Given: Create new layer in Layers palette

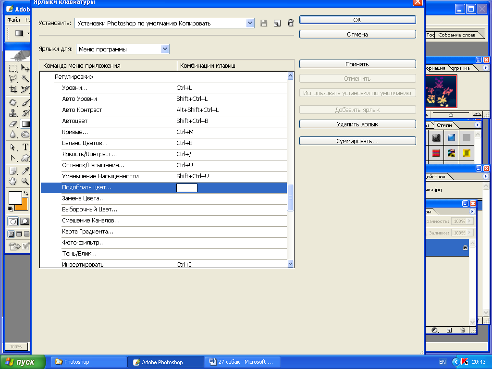Looking at the screenshot, I should pyautogui.click(x=449, y=331).
